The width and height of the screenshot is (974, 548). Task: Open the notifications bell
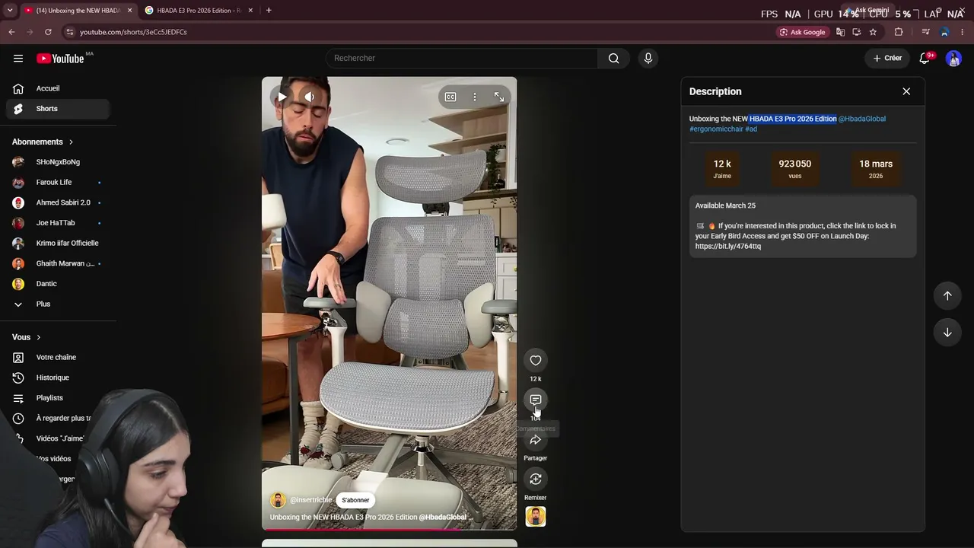(x=925, y=59)
